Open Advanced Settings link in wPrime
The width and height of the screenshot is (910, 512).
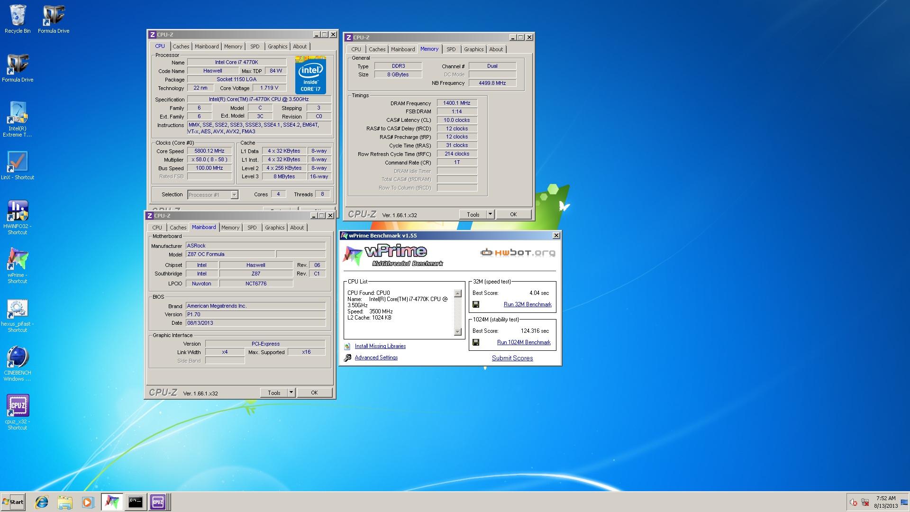point(376,358)
